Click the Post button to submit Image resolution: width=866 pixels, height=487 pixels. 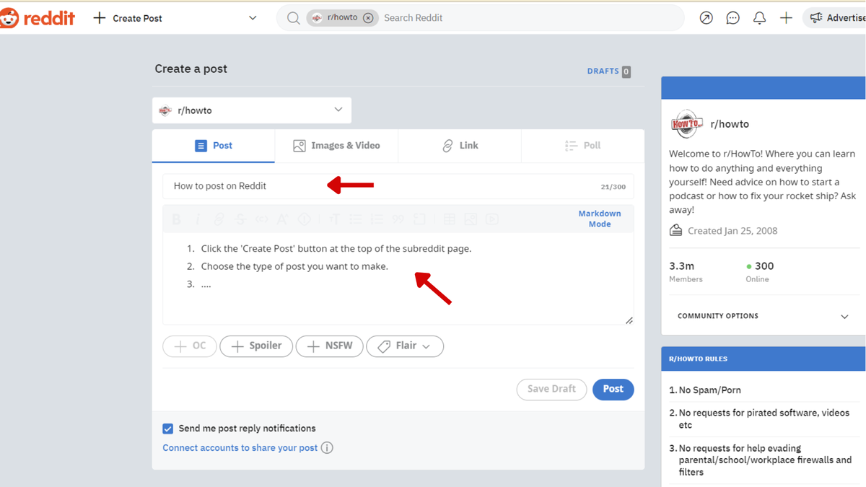coord(613,389)
